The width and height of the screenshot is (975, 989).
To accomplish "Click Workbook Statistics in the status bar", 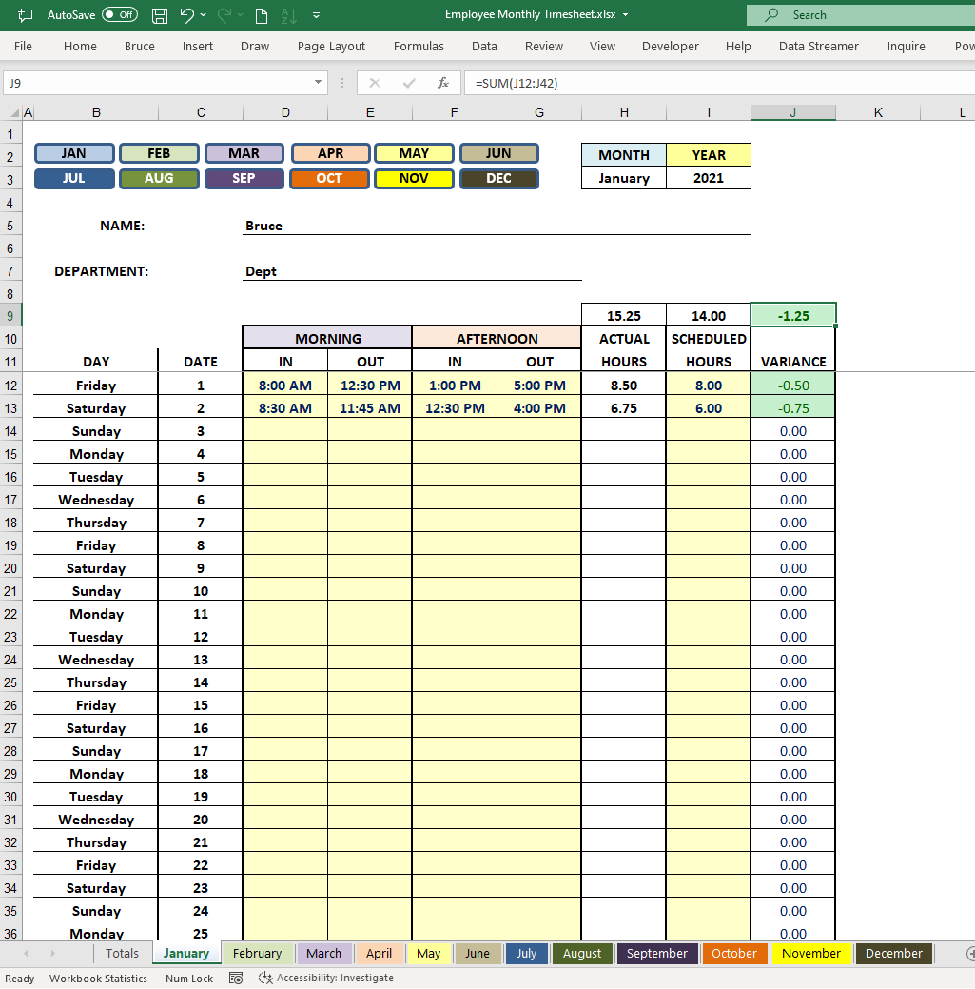I will tap(98, 978).
